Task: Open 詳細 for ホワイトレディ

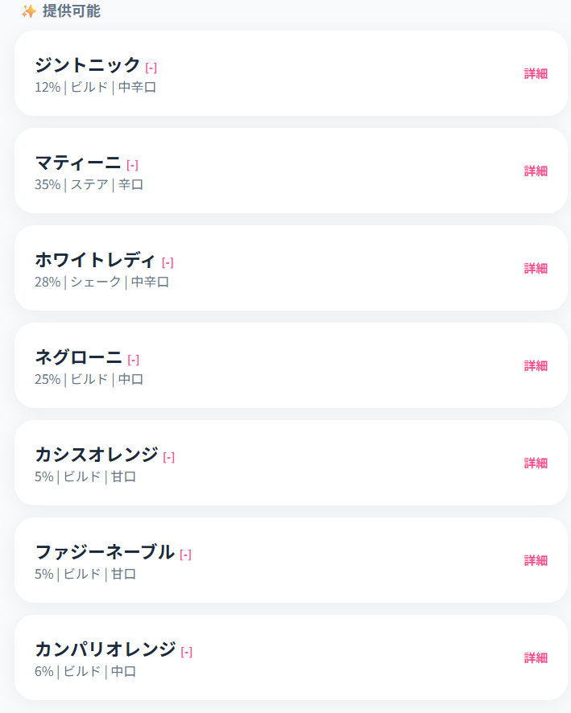Action: click(536, 268)
